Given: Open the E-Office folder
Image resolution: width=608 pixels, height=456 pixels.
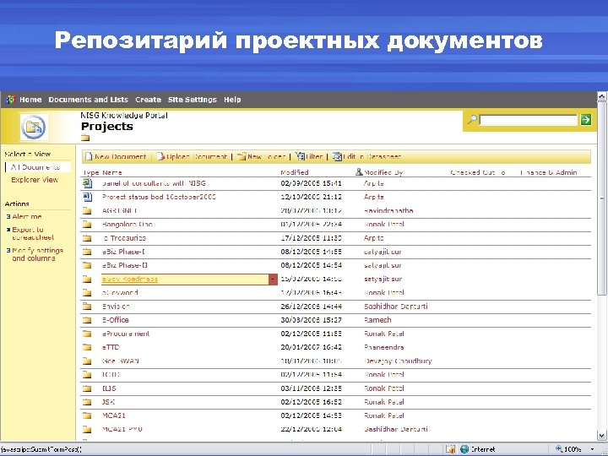Looking at the screenshot, I should (x=115, y=320).
